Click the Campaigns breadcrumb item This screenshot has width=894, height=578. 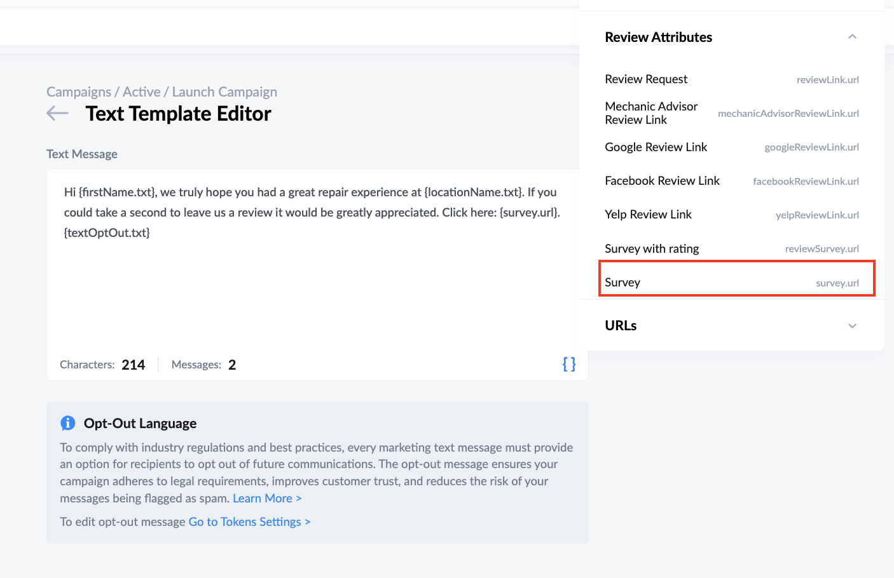(x=79, y=91)
